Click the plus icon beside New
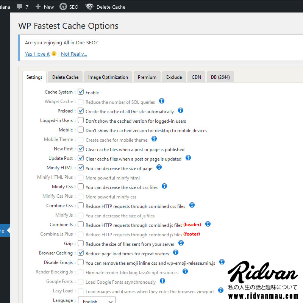The height and width of the screenshot is (303, 303). click(38, 7)
